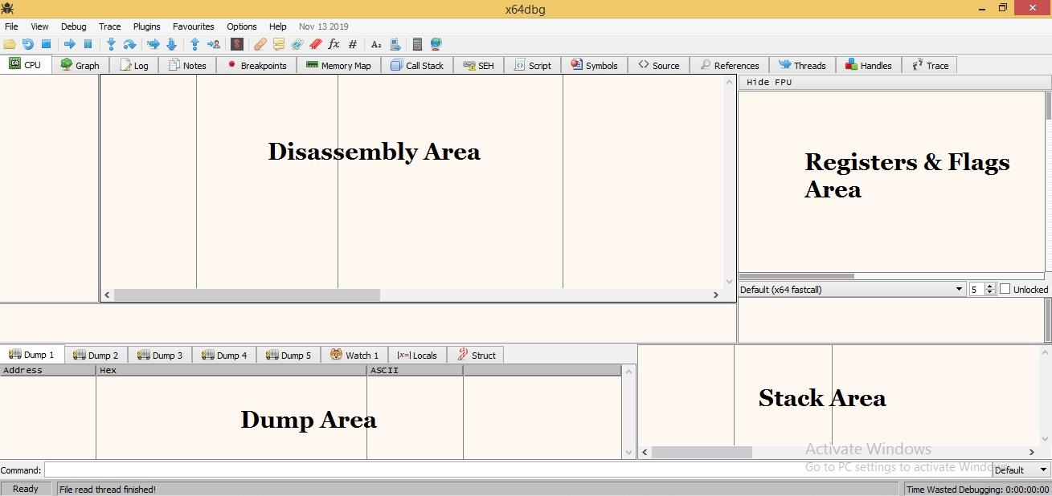Switch to the Memory Map tab
This screenshot has height=496, width=1052.
[x=338, y=66]
